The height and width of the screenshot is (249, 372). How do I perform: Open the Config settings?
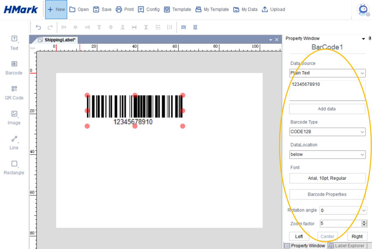pyautogui.click(x=149, y=9)
